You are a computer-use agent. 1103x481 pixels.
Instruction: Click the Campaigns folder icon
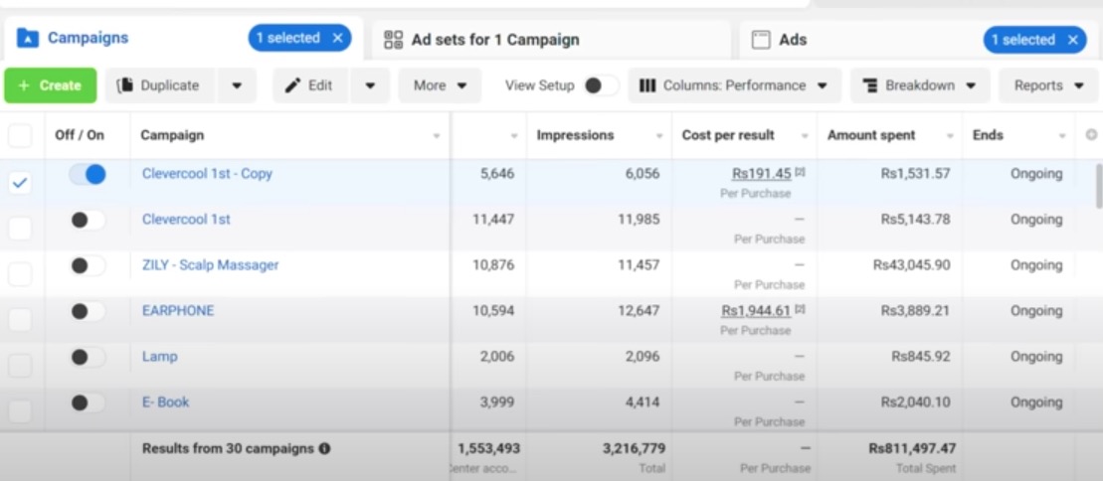(x=28, y=38)
